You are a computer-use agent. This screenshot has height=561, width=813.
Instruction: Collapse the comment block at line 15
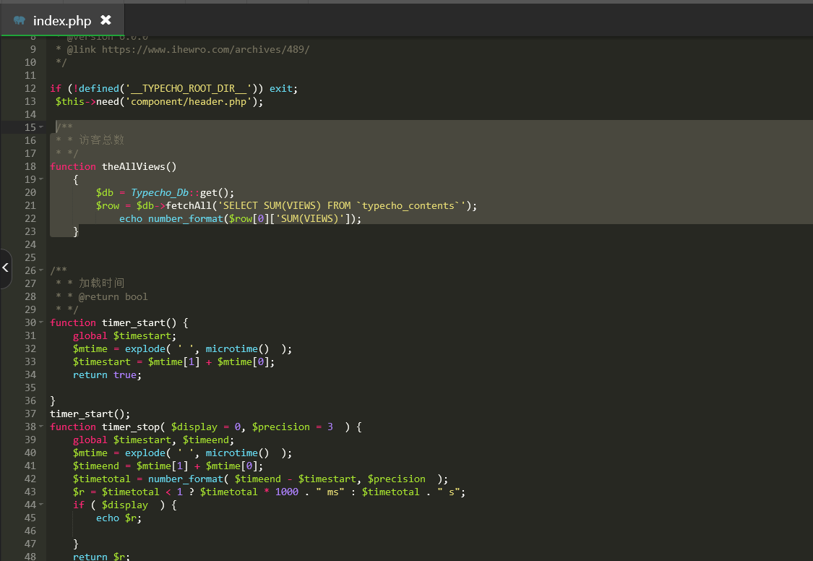41,127
